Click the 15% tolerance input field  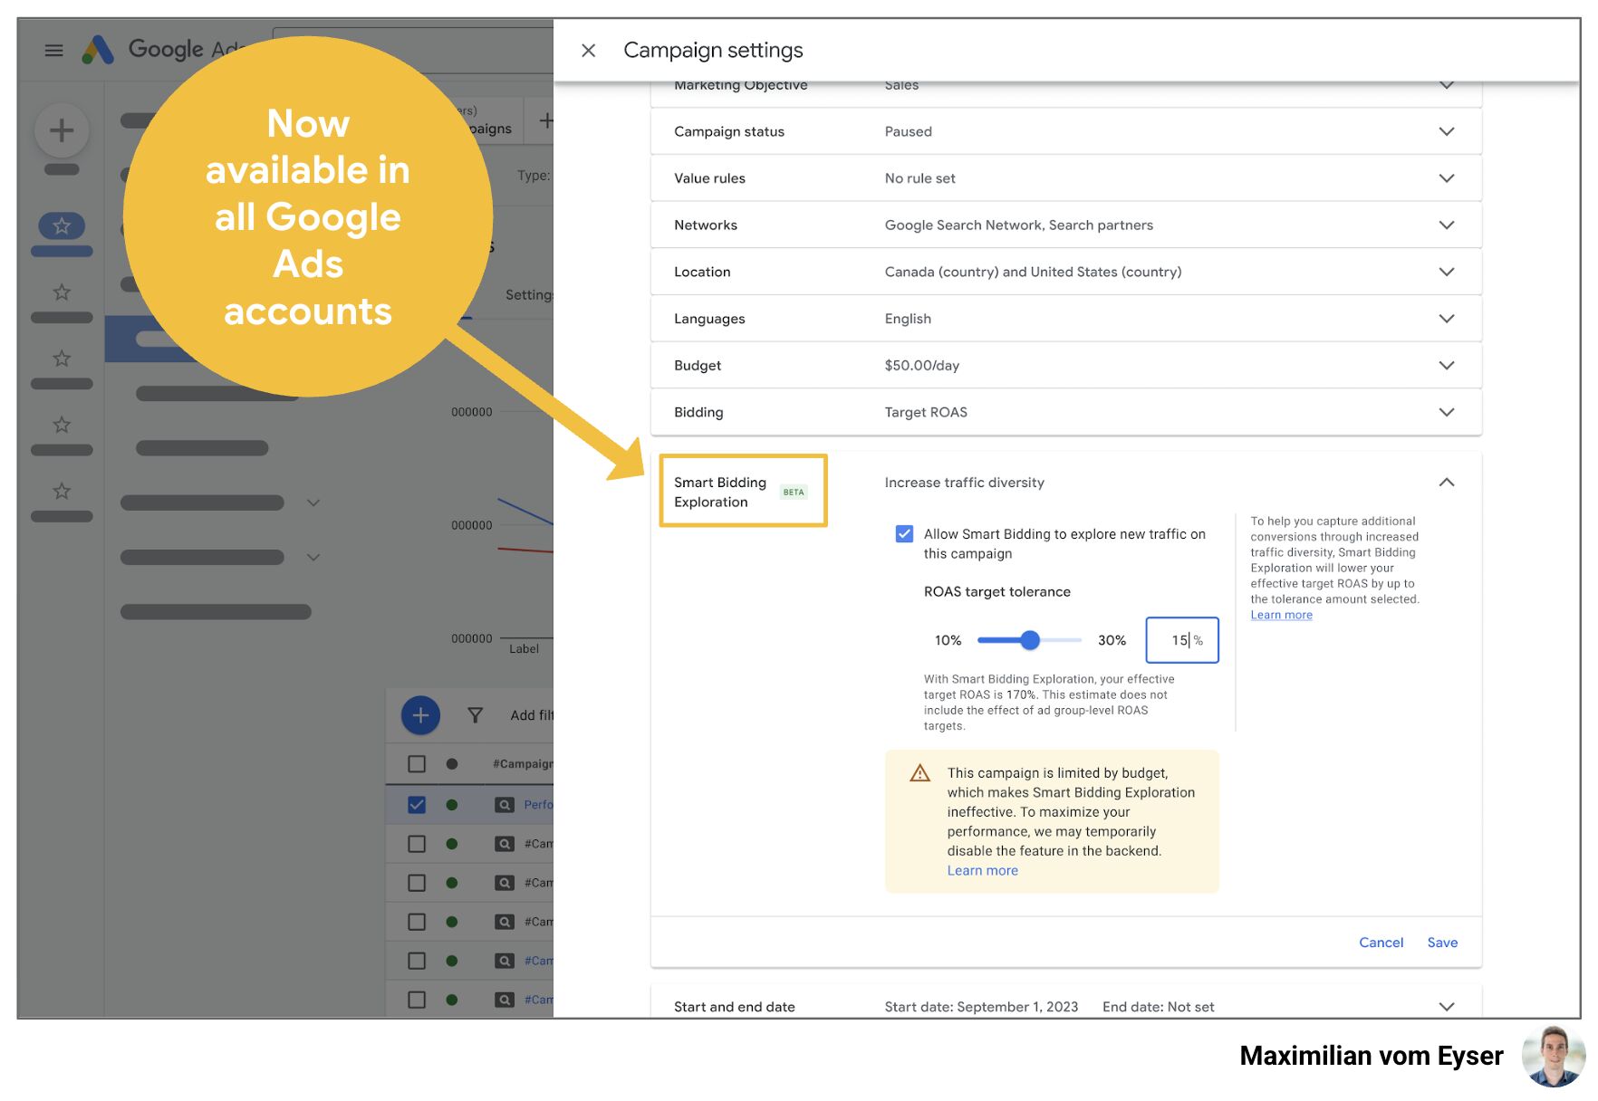pyautogui.click(x=1181, y=640)
